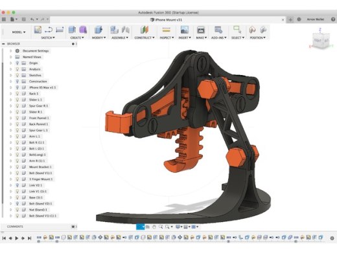Image resolution: width=337 pixels, height=253 pixels.
Task: Toggle visibility lightbulb for Analysis
Action: [x=17, y=69]
